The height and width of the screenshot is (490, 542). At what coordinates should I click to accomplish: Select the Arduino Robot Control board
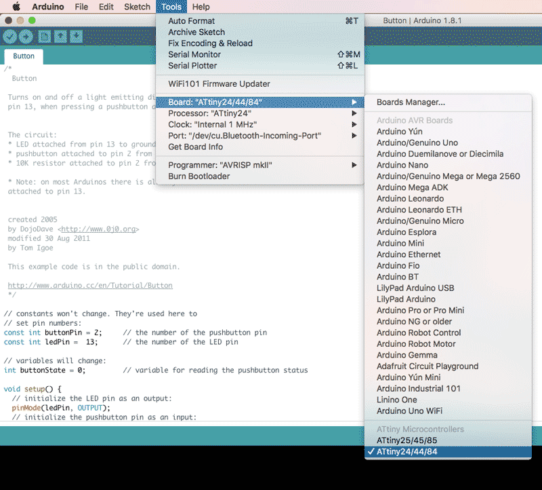point(448,333)
